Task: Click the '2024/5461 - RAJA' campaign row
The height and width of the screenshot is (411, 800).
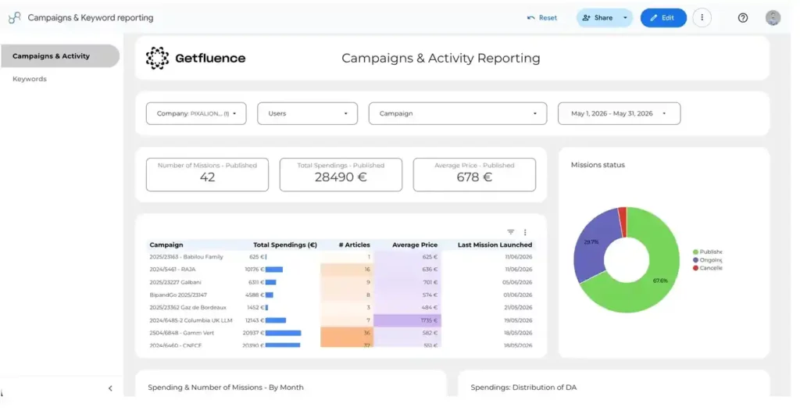Action: coord(341,270)
